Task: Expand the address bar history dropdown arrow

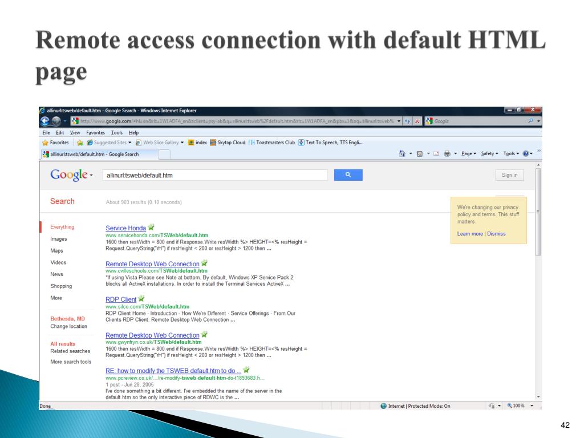Action: coord(399,121)
